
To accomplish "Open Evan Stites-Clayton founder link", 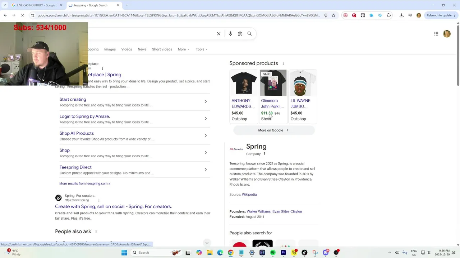I will click(287, 211).
